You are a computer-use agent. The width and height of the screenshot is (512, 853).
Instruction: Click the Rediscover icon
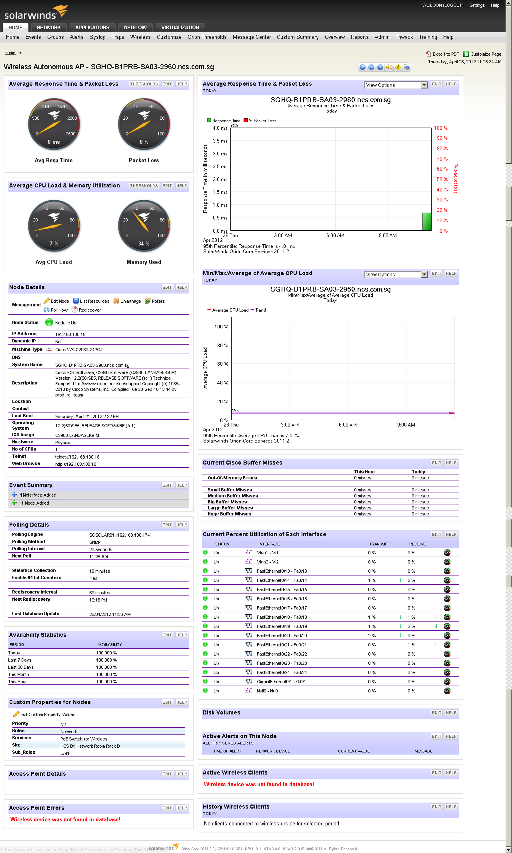click(x=75, y=310)
